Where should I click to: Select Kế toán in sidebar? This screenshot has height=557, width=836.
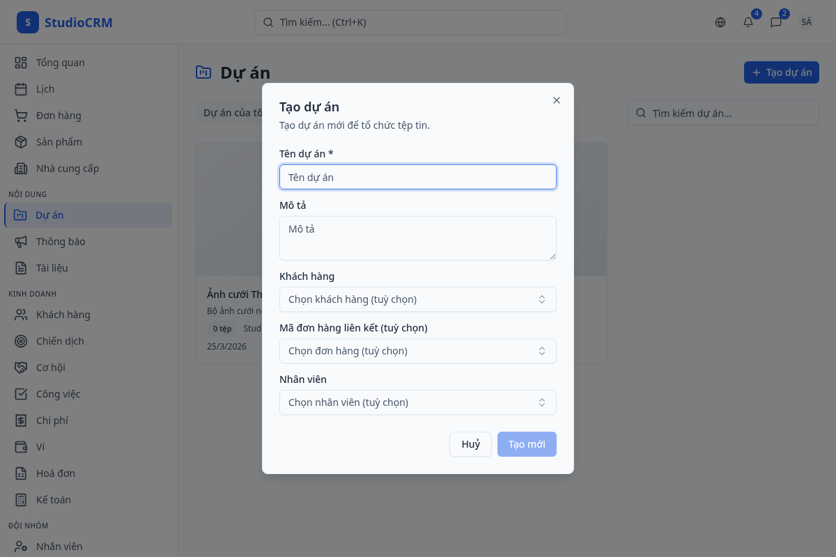coord(54,500)
